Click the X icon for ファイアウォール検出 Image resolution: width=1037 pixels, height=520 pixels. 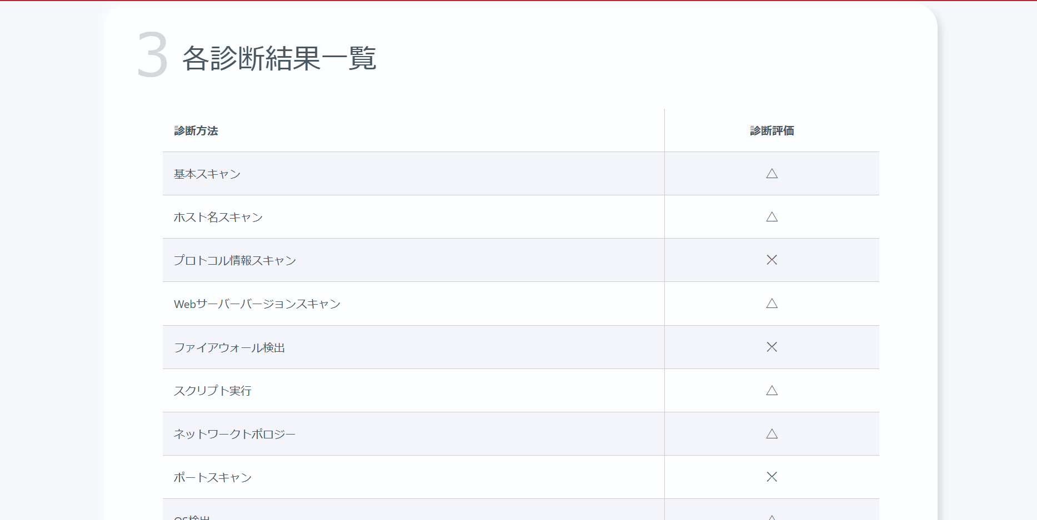coord(772,347)
